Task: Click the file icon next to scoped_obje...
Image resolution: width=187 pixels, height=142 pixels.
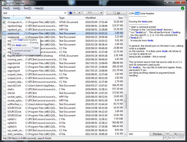Action: coord(5,82)
